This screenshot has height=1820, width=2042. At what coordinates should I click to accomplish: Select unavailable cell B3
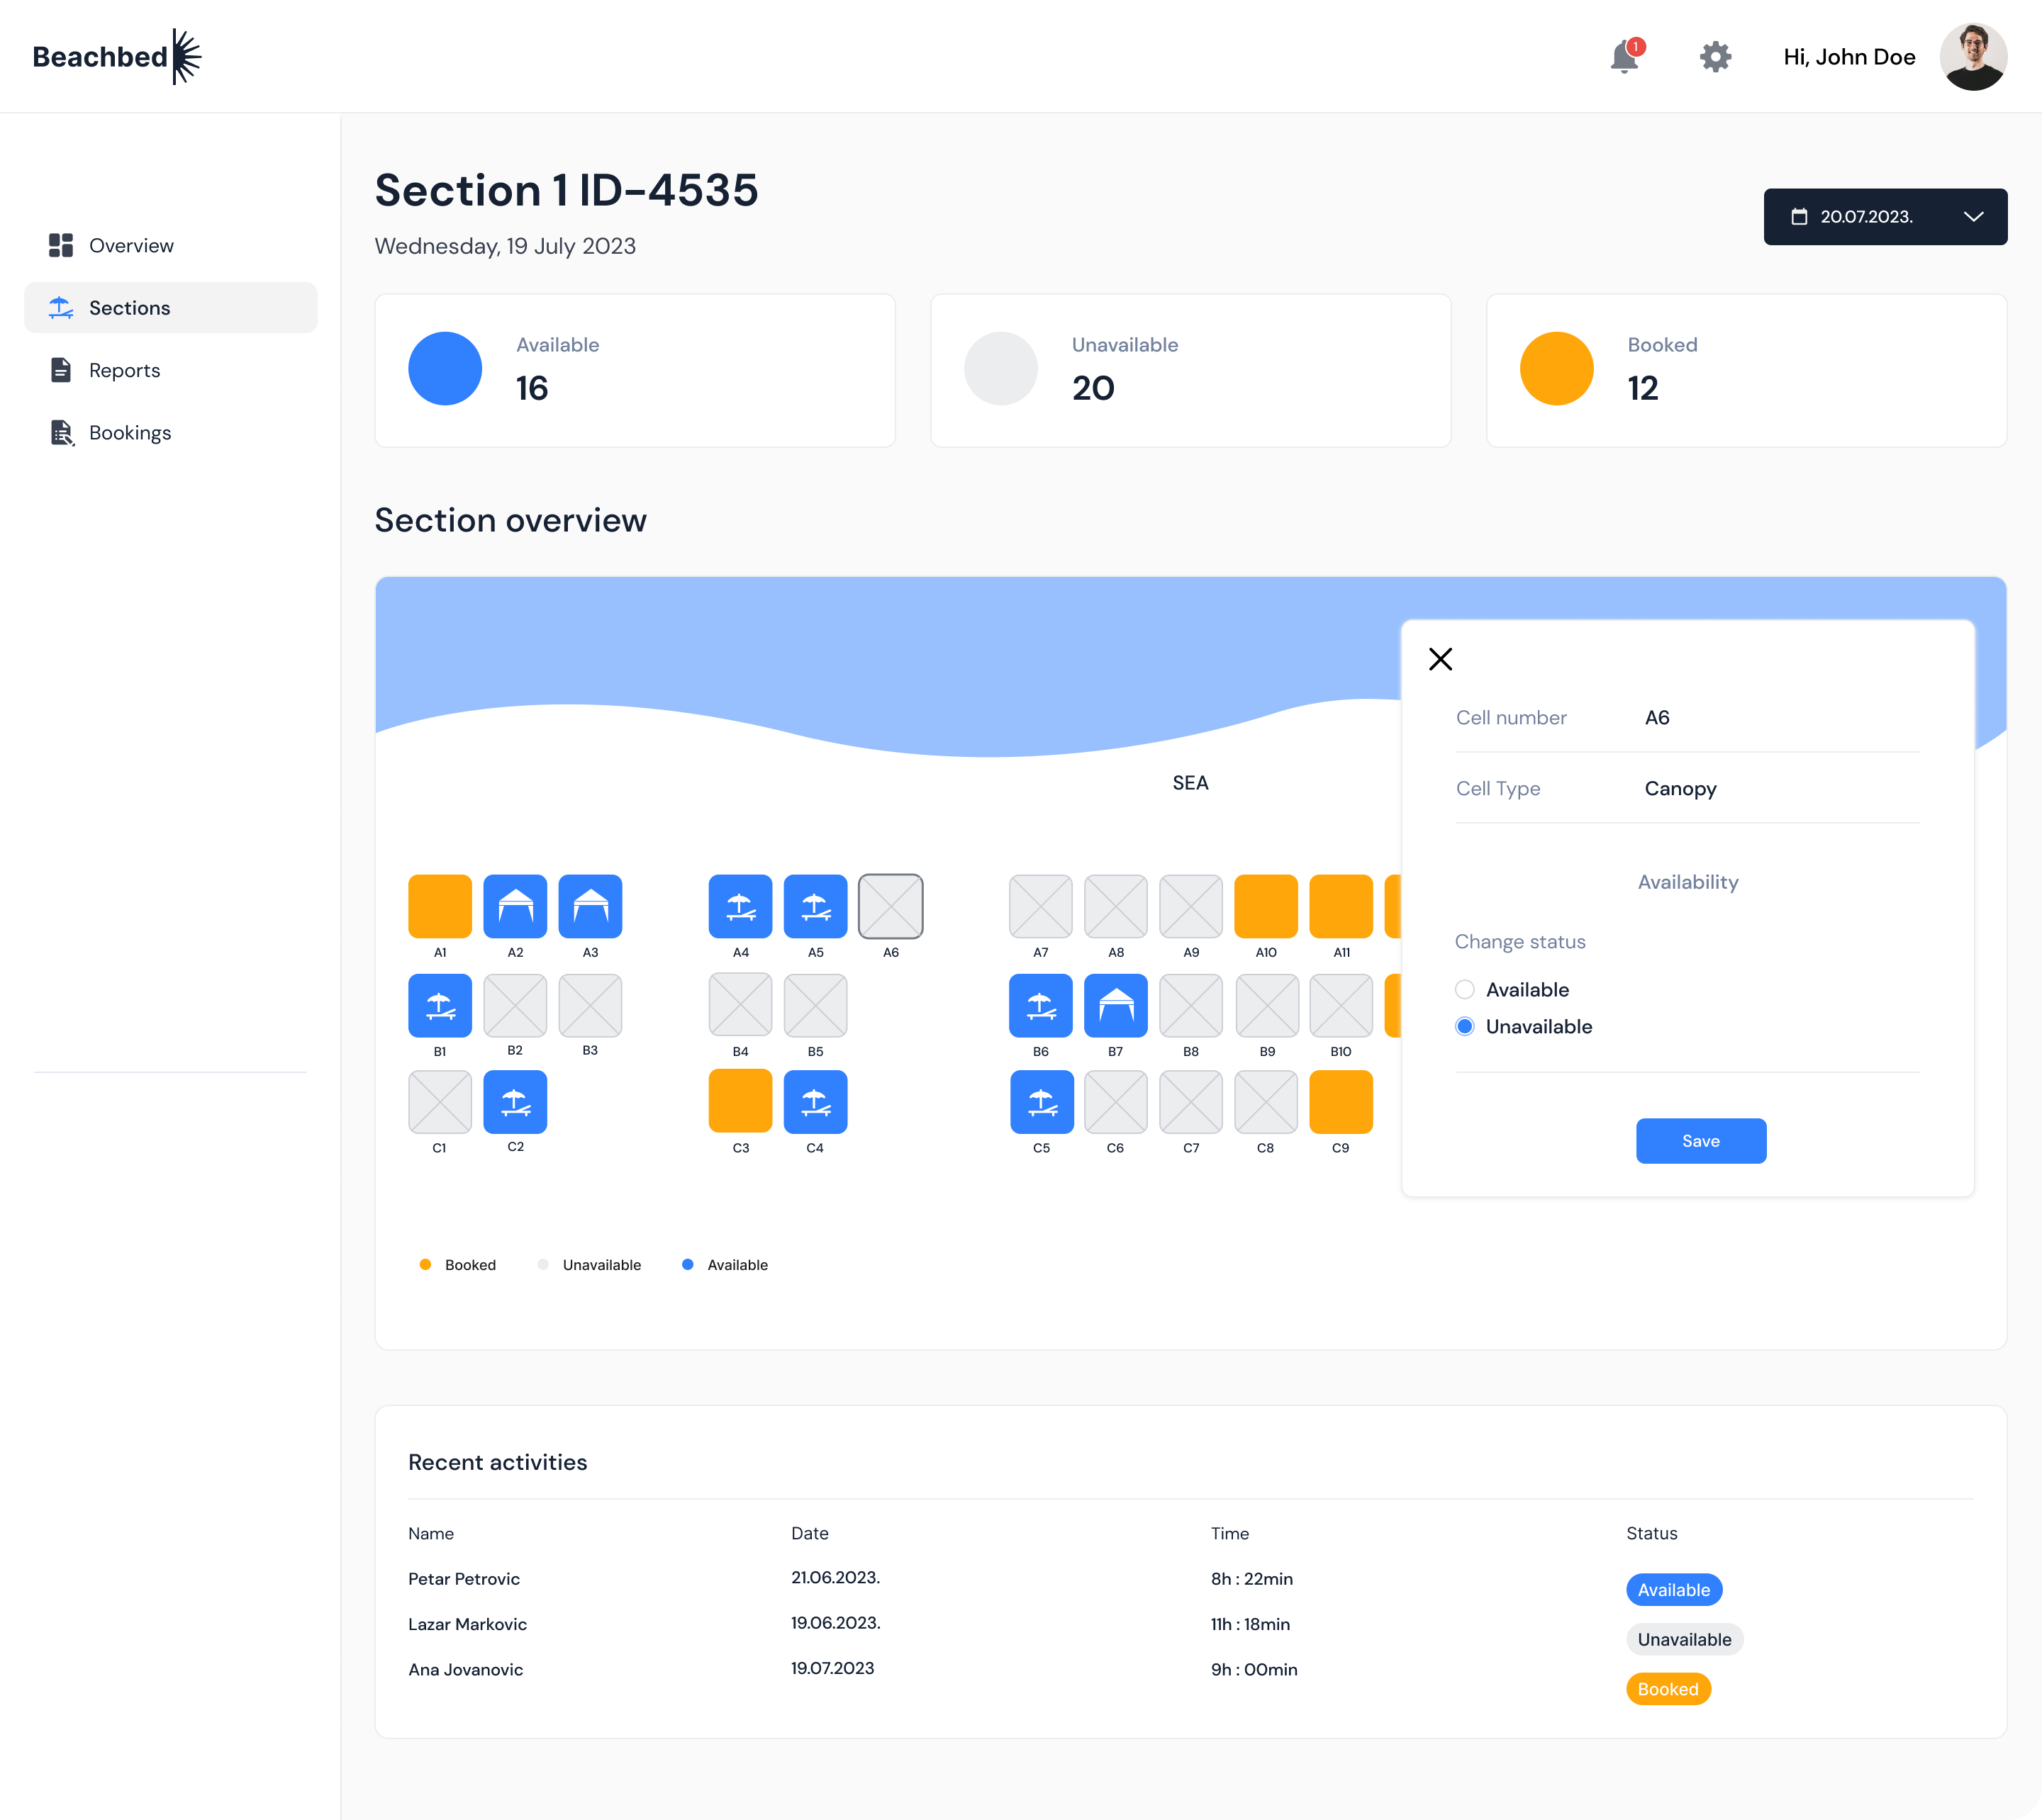click(591, 1005)
